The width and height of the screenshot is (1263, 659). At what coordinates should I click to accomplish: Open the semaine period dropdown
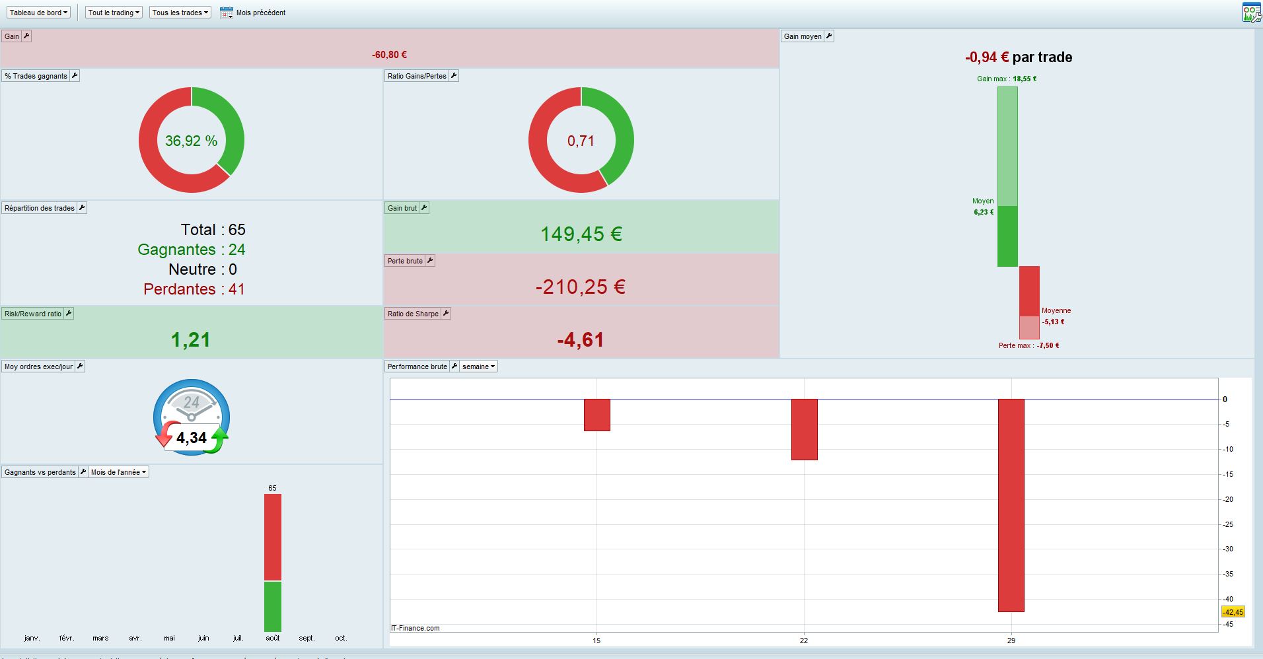pyautogui.click(x=479, y=366)
